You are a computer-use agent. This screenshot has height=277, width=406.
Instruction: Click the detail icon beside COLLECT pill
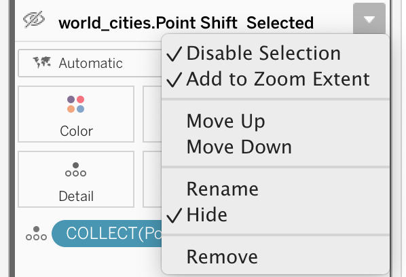[36, 234]
